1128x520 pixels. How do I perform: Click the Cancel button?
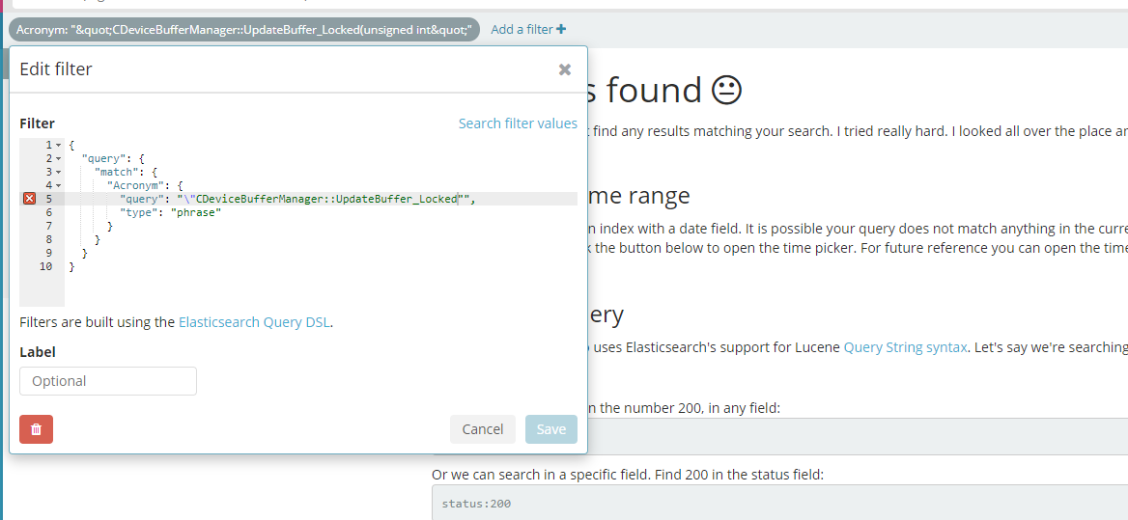pos(482,429)
